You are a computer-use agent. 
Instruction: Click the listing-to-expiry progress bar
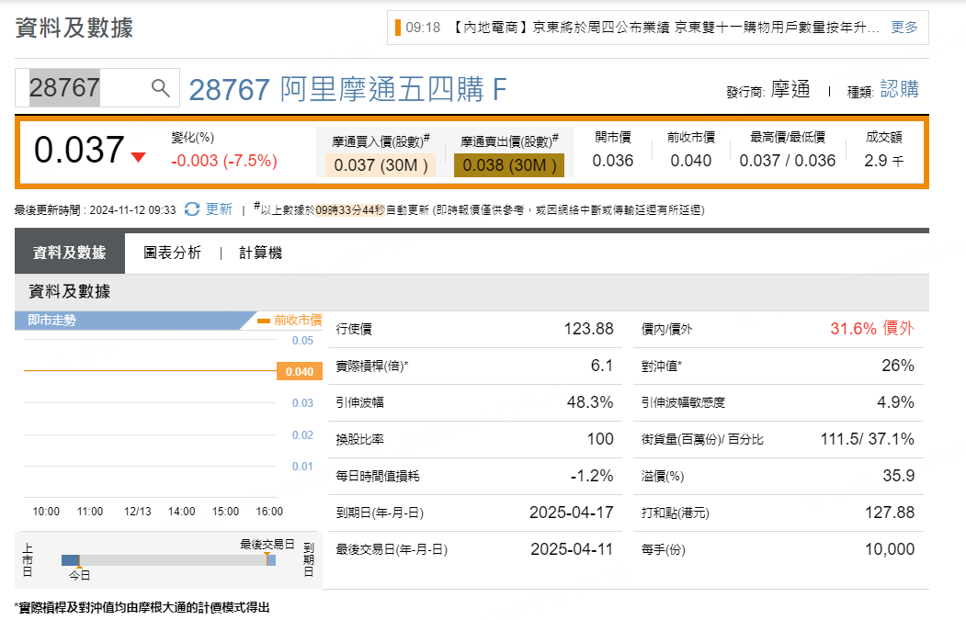[168, 560]
